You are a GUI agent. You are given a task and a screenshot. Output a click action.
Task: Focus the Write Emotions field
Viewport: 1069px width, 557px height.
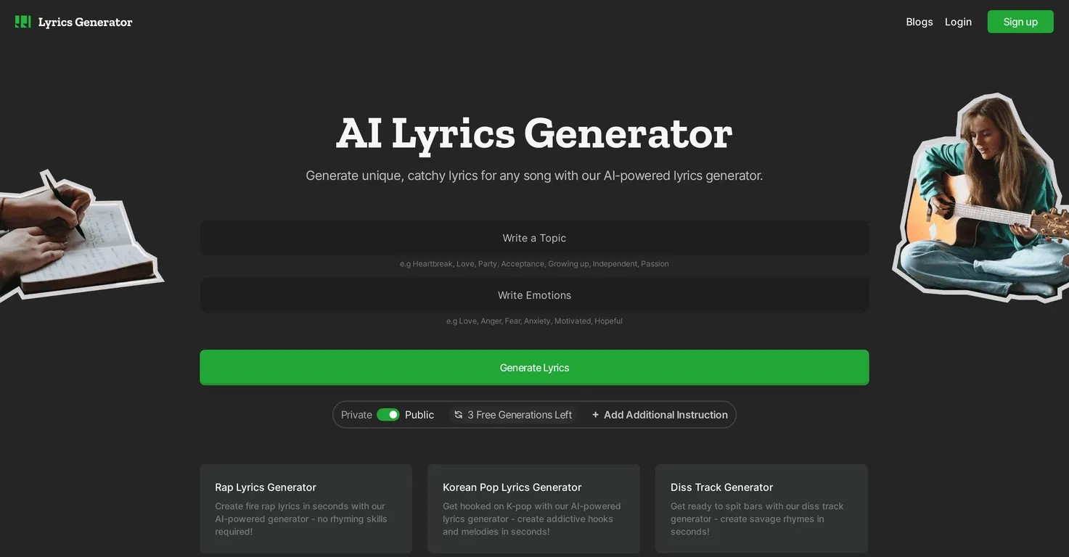pos(534,295)
